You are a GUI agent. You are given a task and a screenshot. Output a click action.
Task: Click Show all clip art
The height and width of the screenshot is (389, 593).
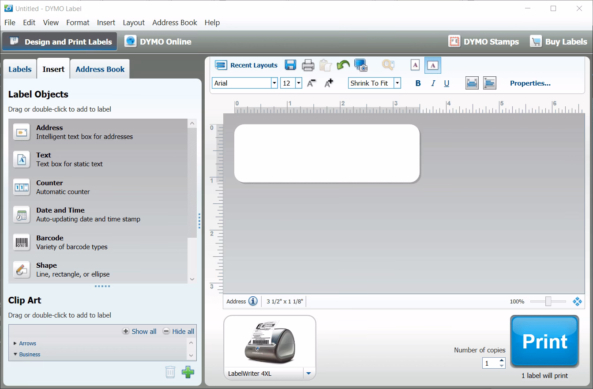point(139,331)
